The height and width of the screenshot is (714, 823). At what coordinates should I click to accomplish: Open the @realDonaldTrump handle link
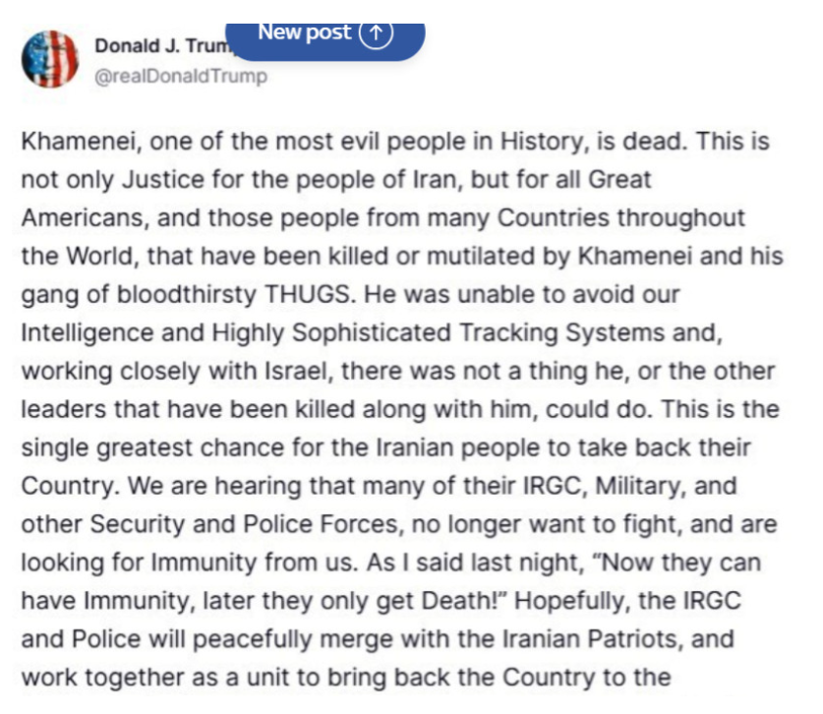click(x=180, y=76)
